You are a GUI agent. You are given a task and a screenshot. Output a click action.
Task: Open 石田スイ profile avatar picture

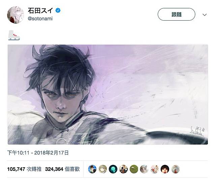tap(15, 15)
